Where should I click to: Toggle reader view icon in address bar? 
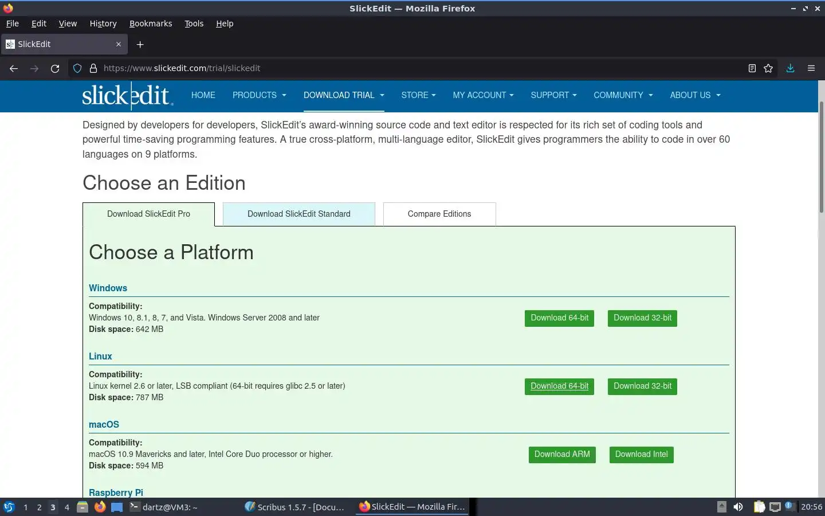pos(752,68)
